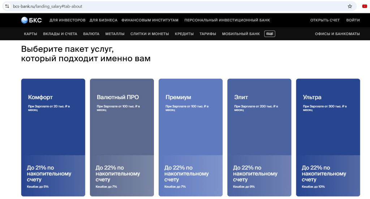This screenshot has height=199, width=370.
Task: Click the red YouTube extension icon
Action: [365, 6]
